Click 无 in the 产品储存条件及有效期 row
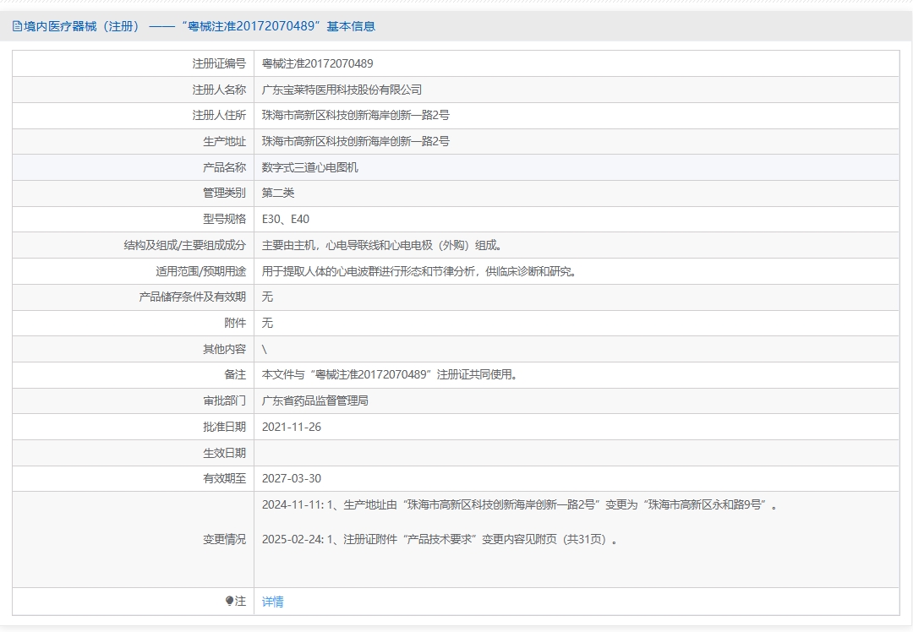The image size is (913, 632). click(x=267, y=297)
